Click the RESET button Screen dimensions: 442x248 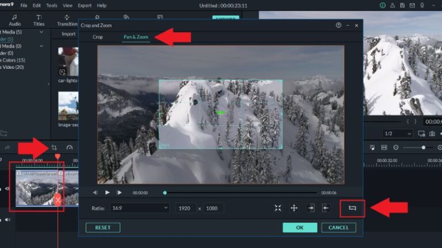(x=102, y=227)
